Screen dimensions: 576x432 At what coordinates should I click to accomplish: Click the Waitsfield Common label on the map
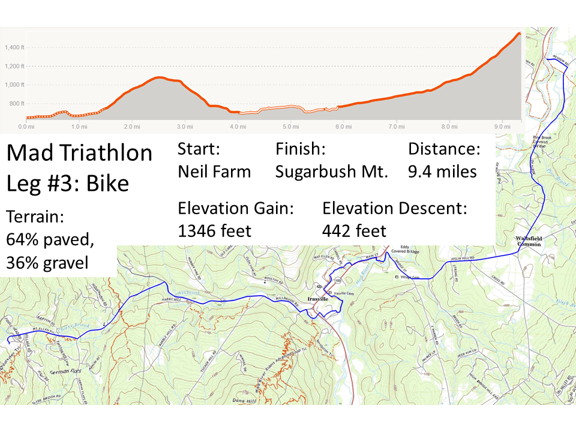(x=529, y=241)
